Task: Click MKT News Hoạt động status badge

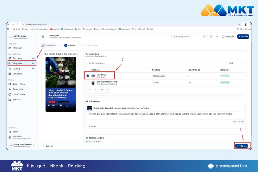Action: coord(225,76)
